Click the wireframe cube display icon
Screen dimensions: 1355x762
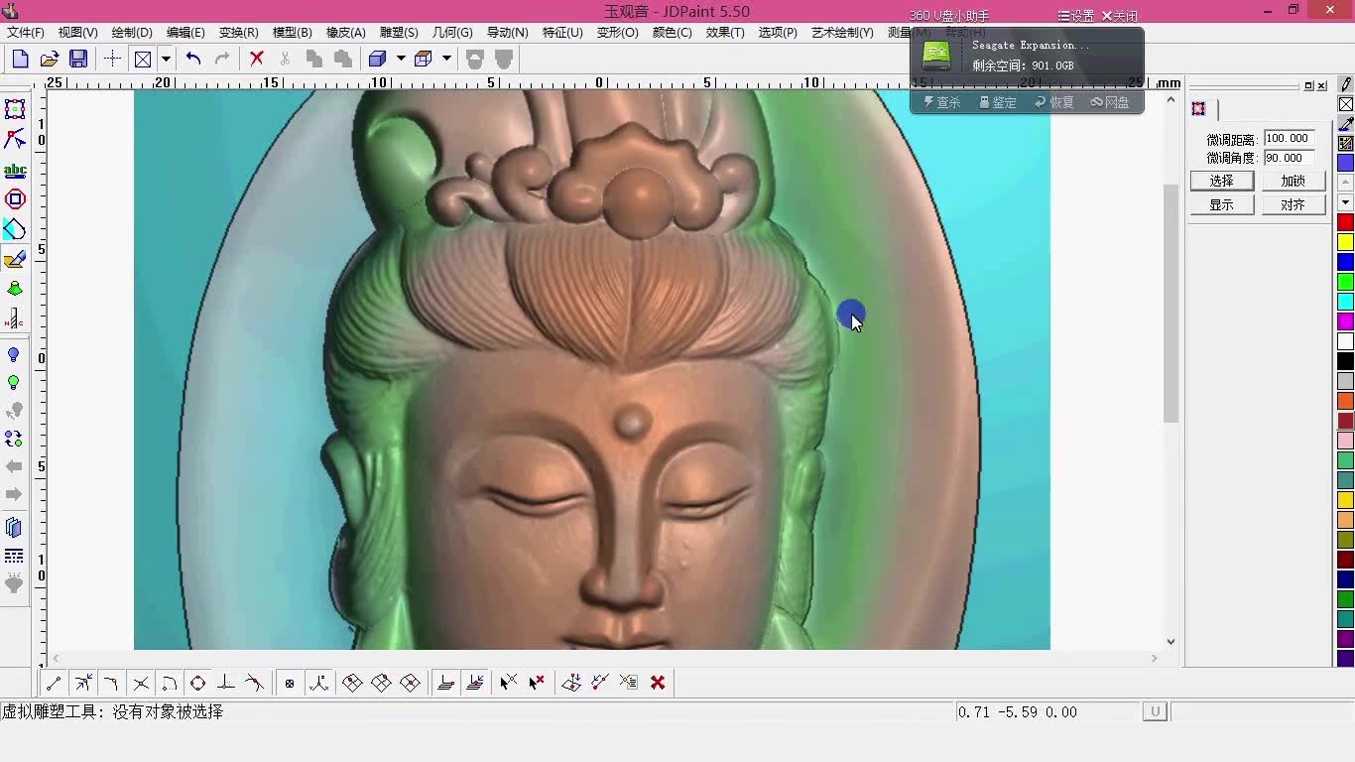coord(423,59)
